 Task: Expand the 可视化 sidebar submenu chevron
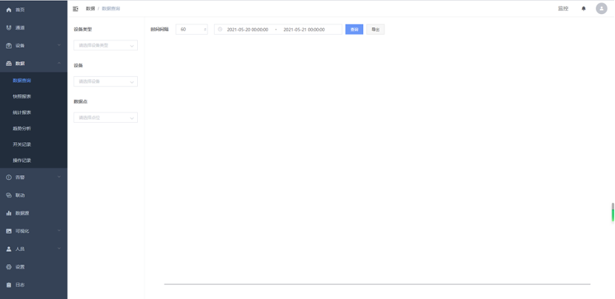coord(59,231)
